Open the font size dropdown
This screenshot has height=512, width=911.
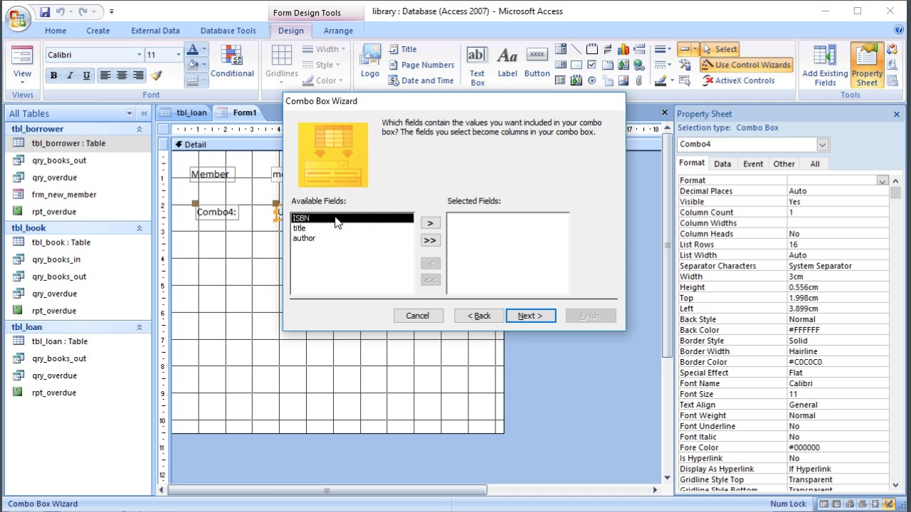(x=179, y=55)
